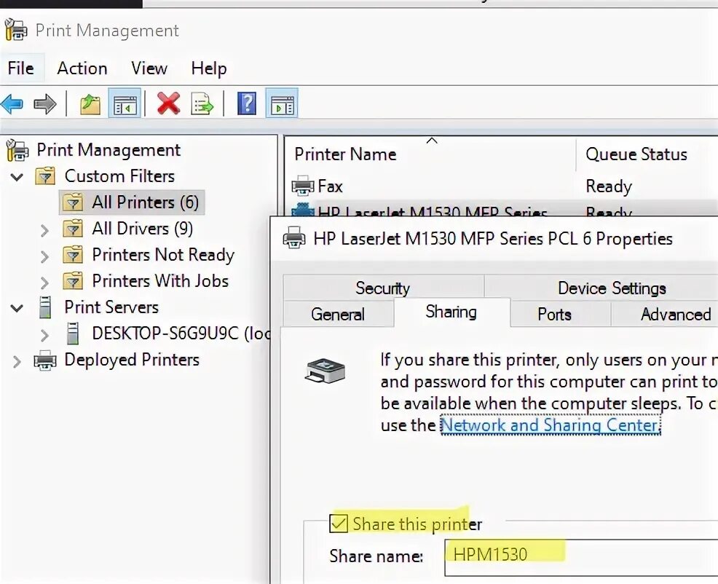The height and width of the screenshot is (584, 718).
Task: Select Printers With Jobs filter
Action: point(160,281)
